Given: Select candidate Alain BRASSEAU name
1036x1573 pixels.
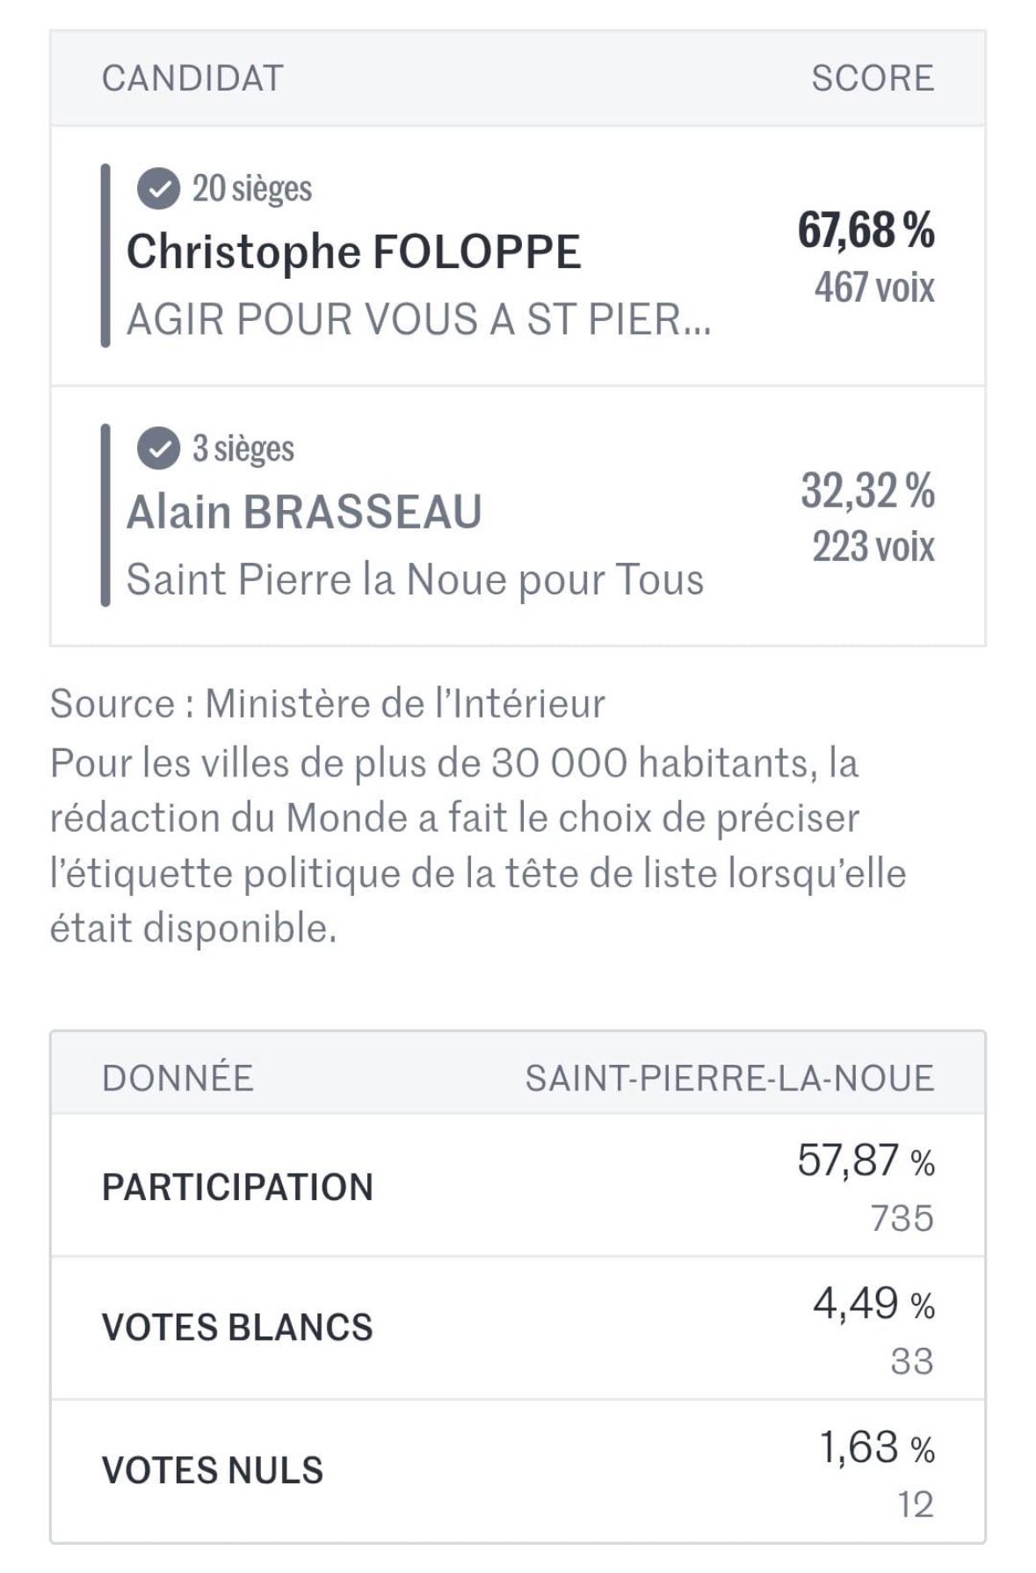Looking at the screenshot, I should pos(304,513).
